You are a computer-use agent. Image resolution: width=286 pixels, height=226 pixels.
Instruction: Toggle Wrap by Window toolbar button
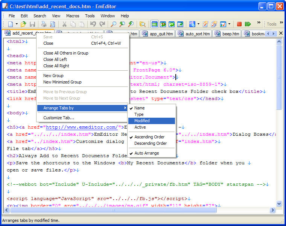pyautogui.click(x=172, y=24)
